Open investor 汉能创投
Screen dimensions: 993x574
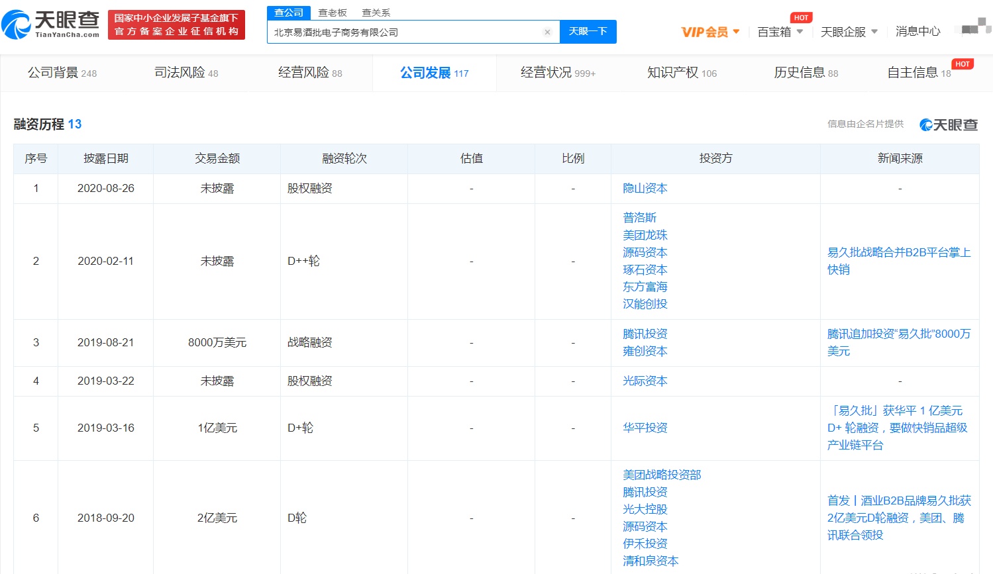point(645,304)
